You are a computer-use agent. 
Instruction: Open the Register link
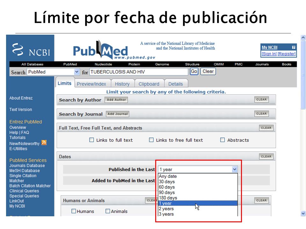point(287,54)
